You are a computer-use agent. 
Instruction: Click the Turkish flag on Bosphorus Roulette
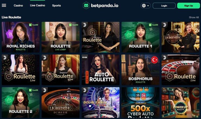155,60
